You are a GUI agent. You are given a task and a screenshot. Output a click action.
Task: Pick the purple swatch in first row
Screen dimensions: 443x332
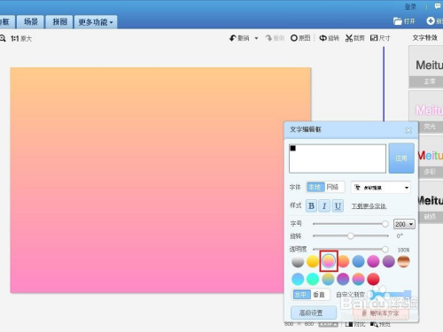388,261
